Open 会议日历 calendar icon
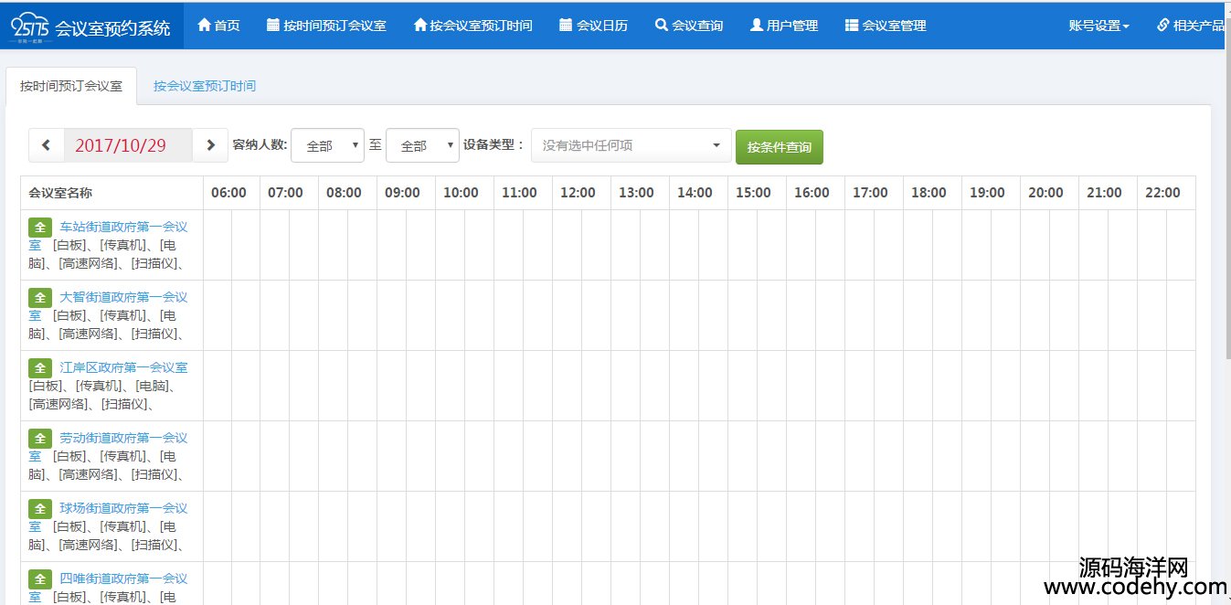Screen dimensions: 1231x605 pyautogui.click(x=566, y=26)
